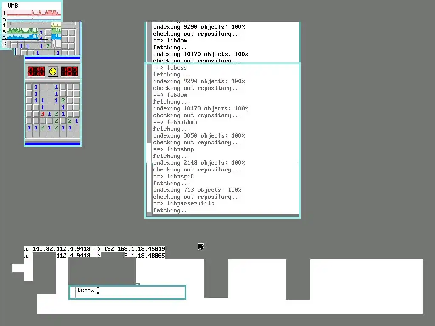Click the VM8 label in the stats window
Image resolution: width=435 pixels, height=326 pixels.
pos(13,6)
